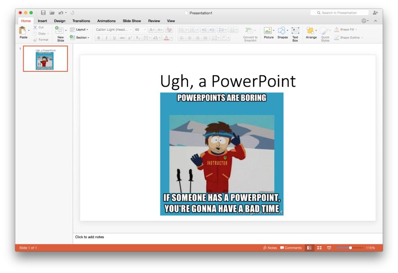Click the zoom slider handle
The width and height of the screenshot is (398, 273).
pos(350,248)
